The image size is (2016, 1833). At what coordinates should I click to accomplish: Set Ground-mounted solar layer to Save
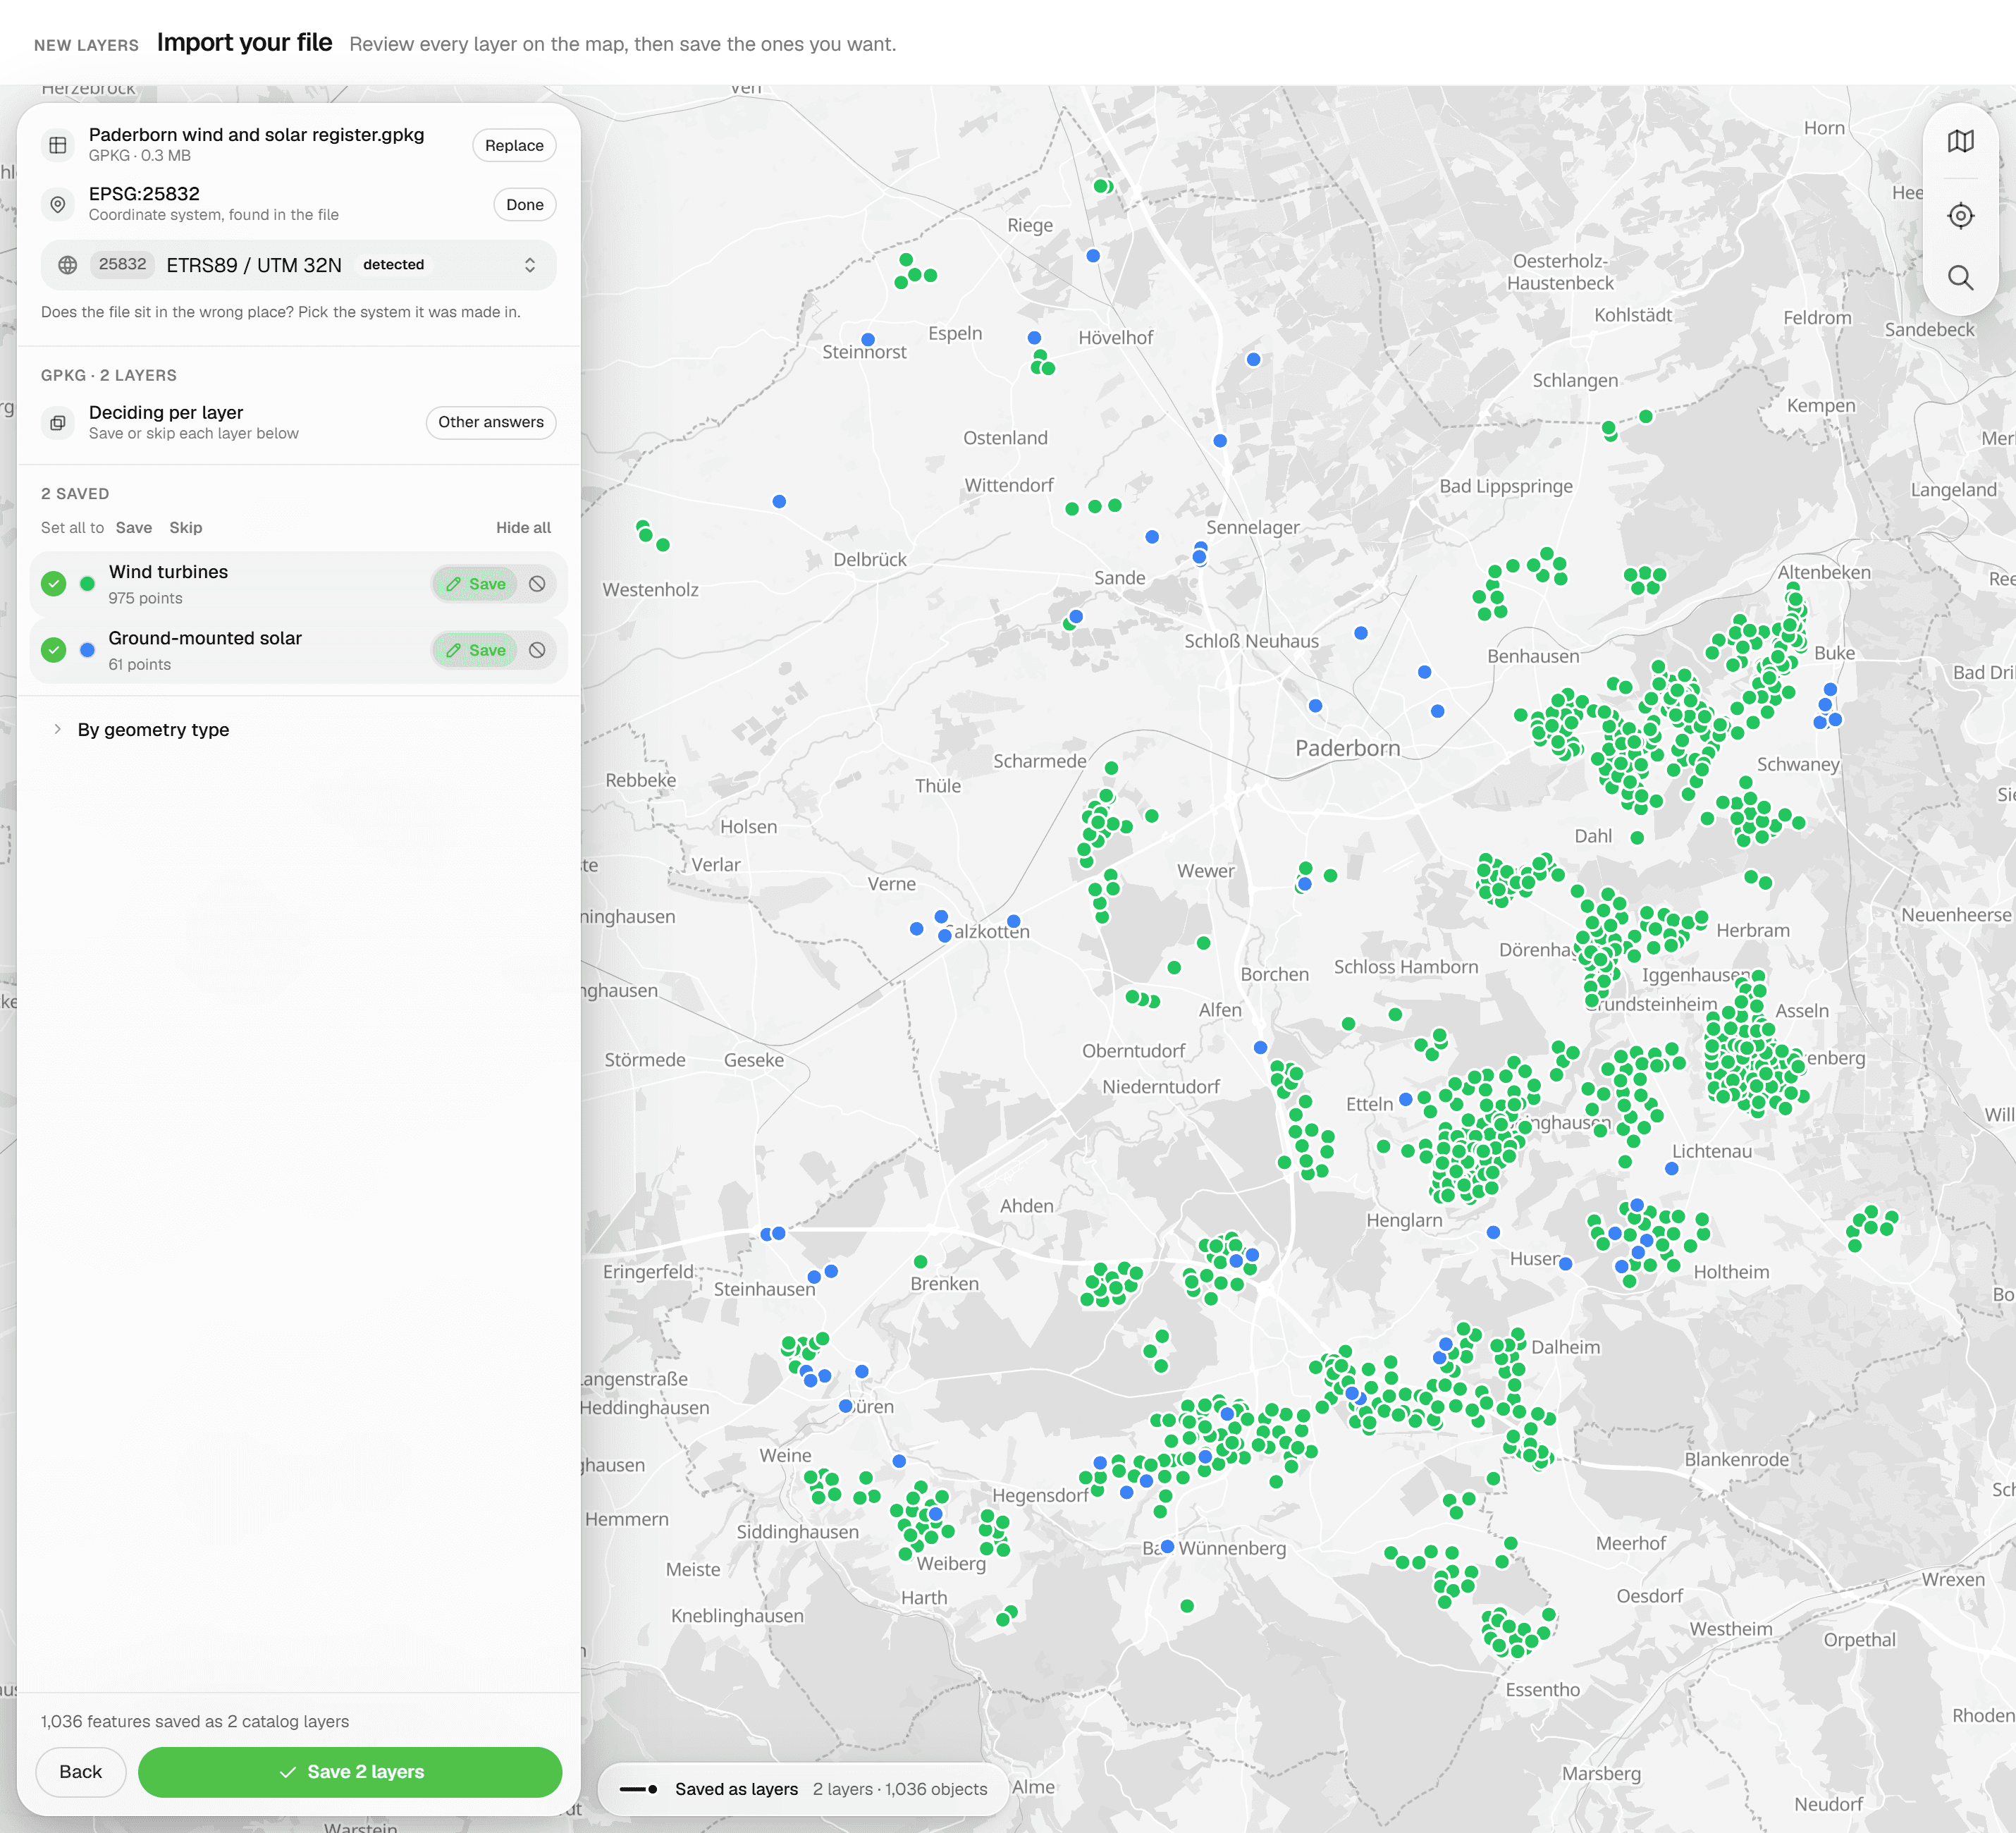[x=475, y=650]
